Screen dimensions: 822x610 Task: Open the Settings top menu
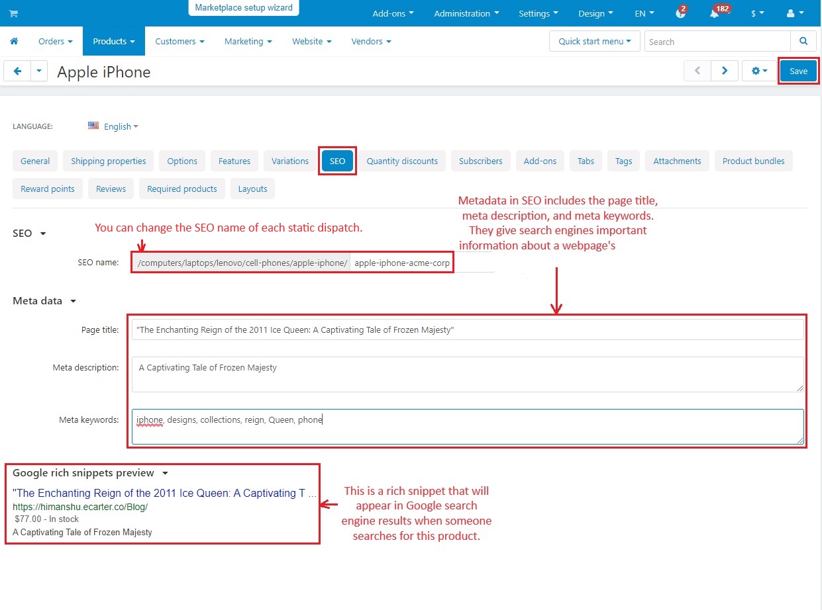click(539, 13)
